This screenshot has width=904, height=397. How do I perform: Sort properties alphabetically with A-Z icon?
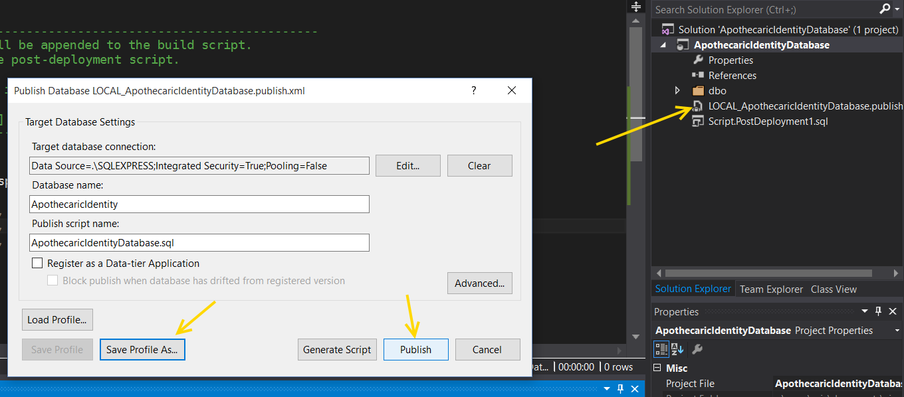pos(677,349)
